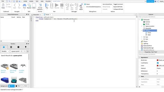This screenshot has height=92, width=164.
Task: Click the Toolbox filter settings icon
Action: point(28,51)
